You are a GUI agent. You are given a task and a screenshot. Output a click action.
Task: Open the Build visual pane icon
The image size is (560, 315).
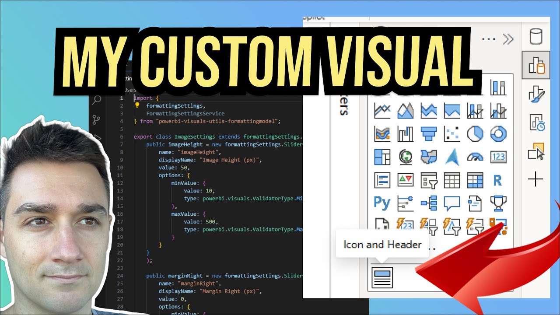coord(535,65)
